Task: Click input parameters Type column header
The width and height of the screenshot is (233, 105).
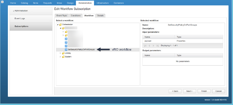Action: 199,37
